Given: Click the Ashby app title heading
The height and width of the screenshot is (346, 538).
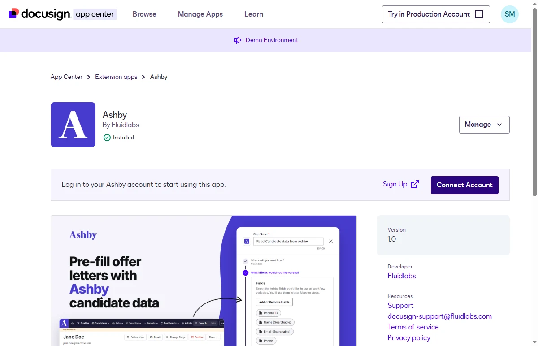Looking at the screenshot, I should [x=115, y=115].
